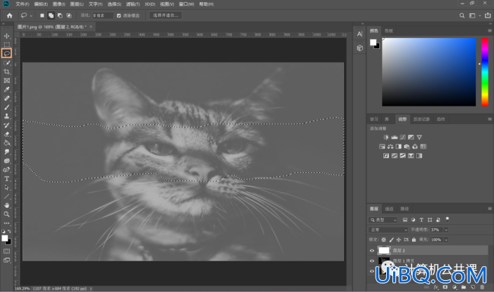Select the Lasso tool in toolbar
The image size is (494, 292).
tap(6, 53)
